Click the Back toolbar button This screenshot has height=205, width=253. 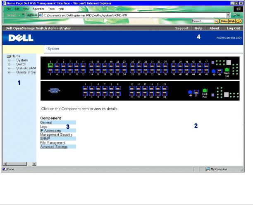tap(12, 15)
